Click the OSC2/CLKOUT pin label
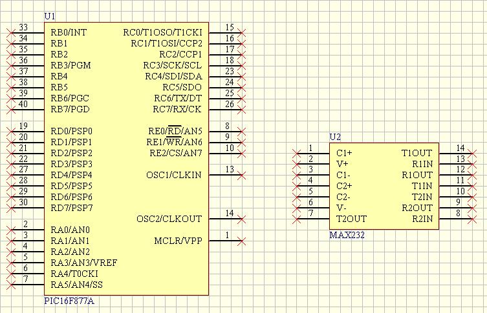Screen dimensions: 487x313 point(169,219)
